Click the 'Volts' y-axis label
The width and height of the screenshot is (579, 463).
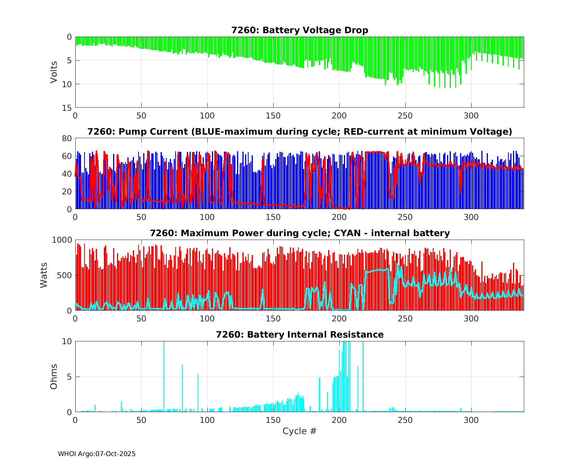54,72
